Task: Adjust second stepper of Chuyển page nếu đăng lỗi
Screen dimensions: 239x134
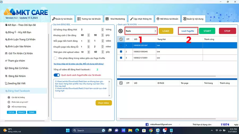Action: [x=103, y=47]
